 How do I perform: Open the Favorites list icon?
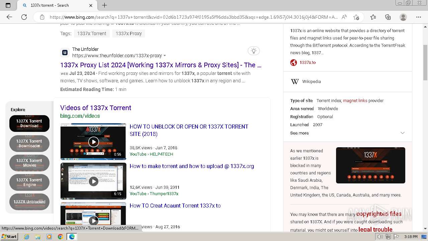point(373,17)
